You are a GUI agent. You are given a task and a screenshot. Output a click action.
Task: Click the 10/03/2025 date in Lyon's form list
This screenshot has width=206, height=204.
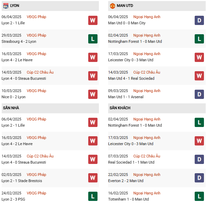pos(11,91)
